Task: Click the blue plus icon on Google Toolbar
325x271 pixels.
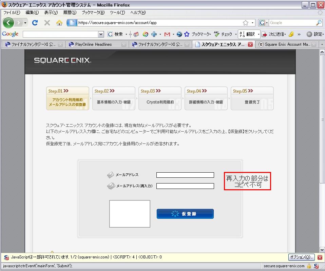Action: point(154,34)
